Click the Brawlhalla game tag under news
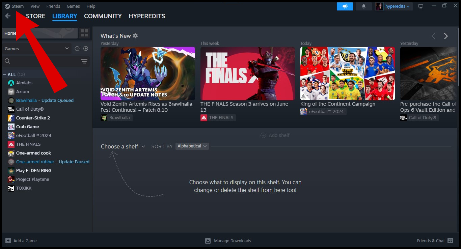The image size is (461, 249). pyautogui.click(x=117, y=118)
